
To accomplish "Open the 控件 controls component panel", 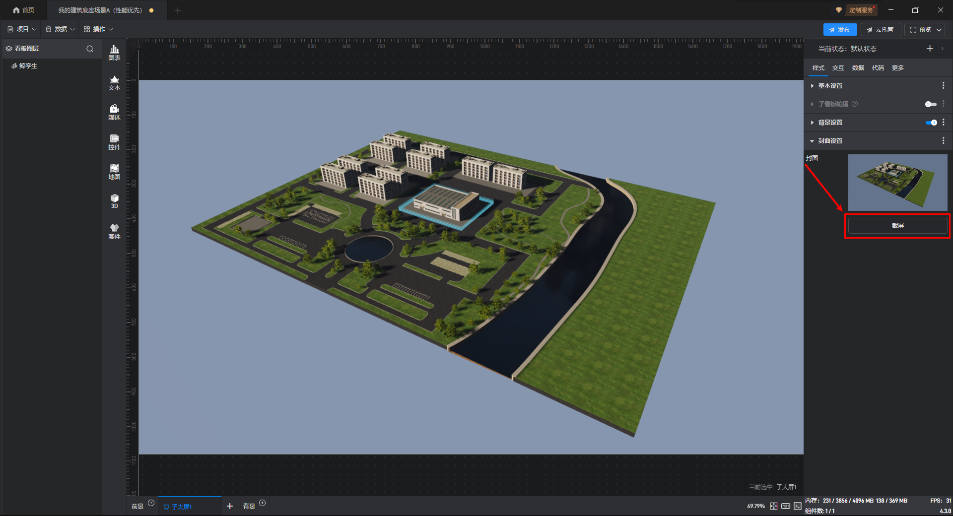I will point(114,142).
